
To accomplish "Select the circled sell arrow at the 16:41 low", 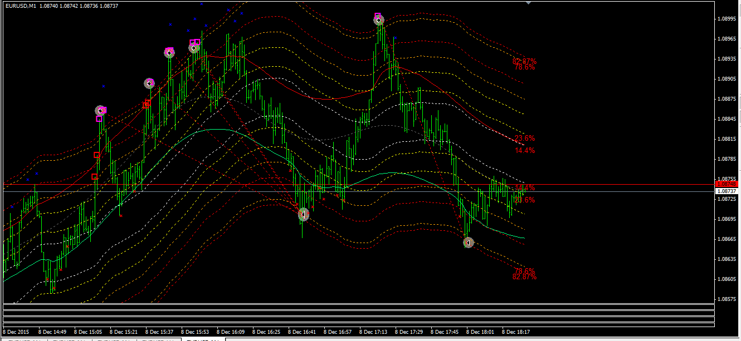I will 303,214.
